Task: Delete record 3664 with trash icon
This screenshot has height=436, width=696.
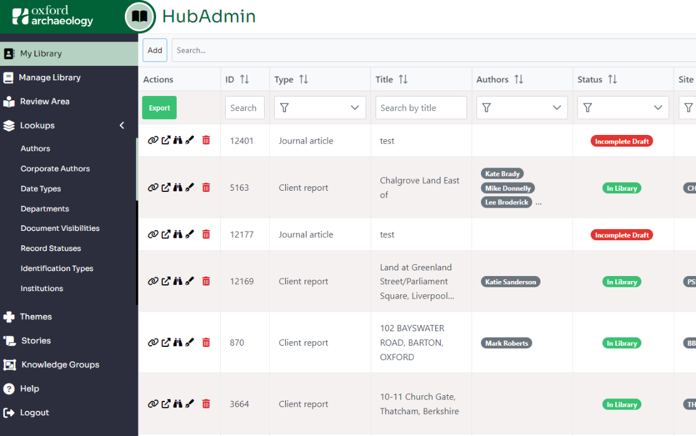Action: (x=206, y=403)
